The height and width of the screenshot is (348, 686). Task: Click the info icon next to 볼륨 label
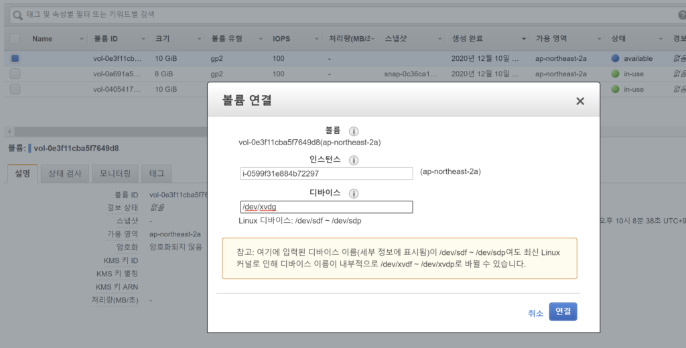[354, 131]
